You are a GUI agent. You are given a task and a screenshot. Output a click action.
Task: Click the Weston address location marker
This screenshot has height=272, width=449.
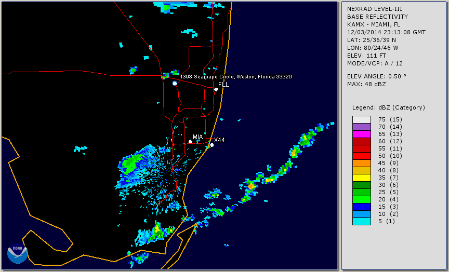point(175,83)
